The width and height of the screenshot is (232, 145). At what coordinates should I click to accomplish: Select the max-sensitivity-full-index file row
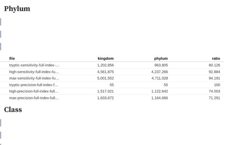click(34, 78)
